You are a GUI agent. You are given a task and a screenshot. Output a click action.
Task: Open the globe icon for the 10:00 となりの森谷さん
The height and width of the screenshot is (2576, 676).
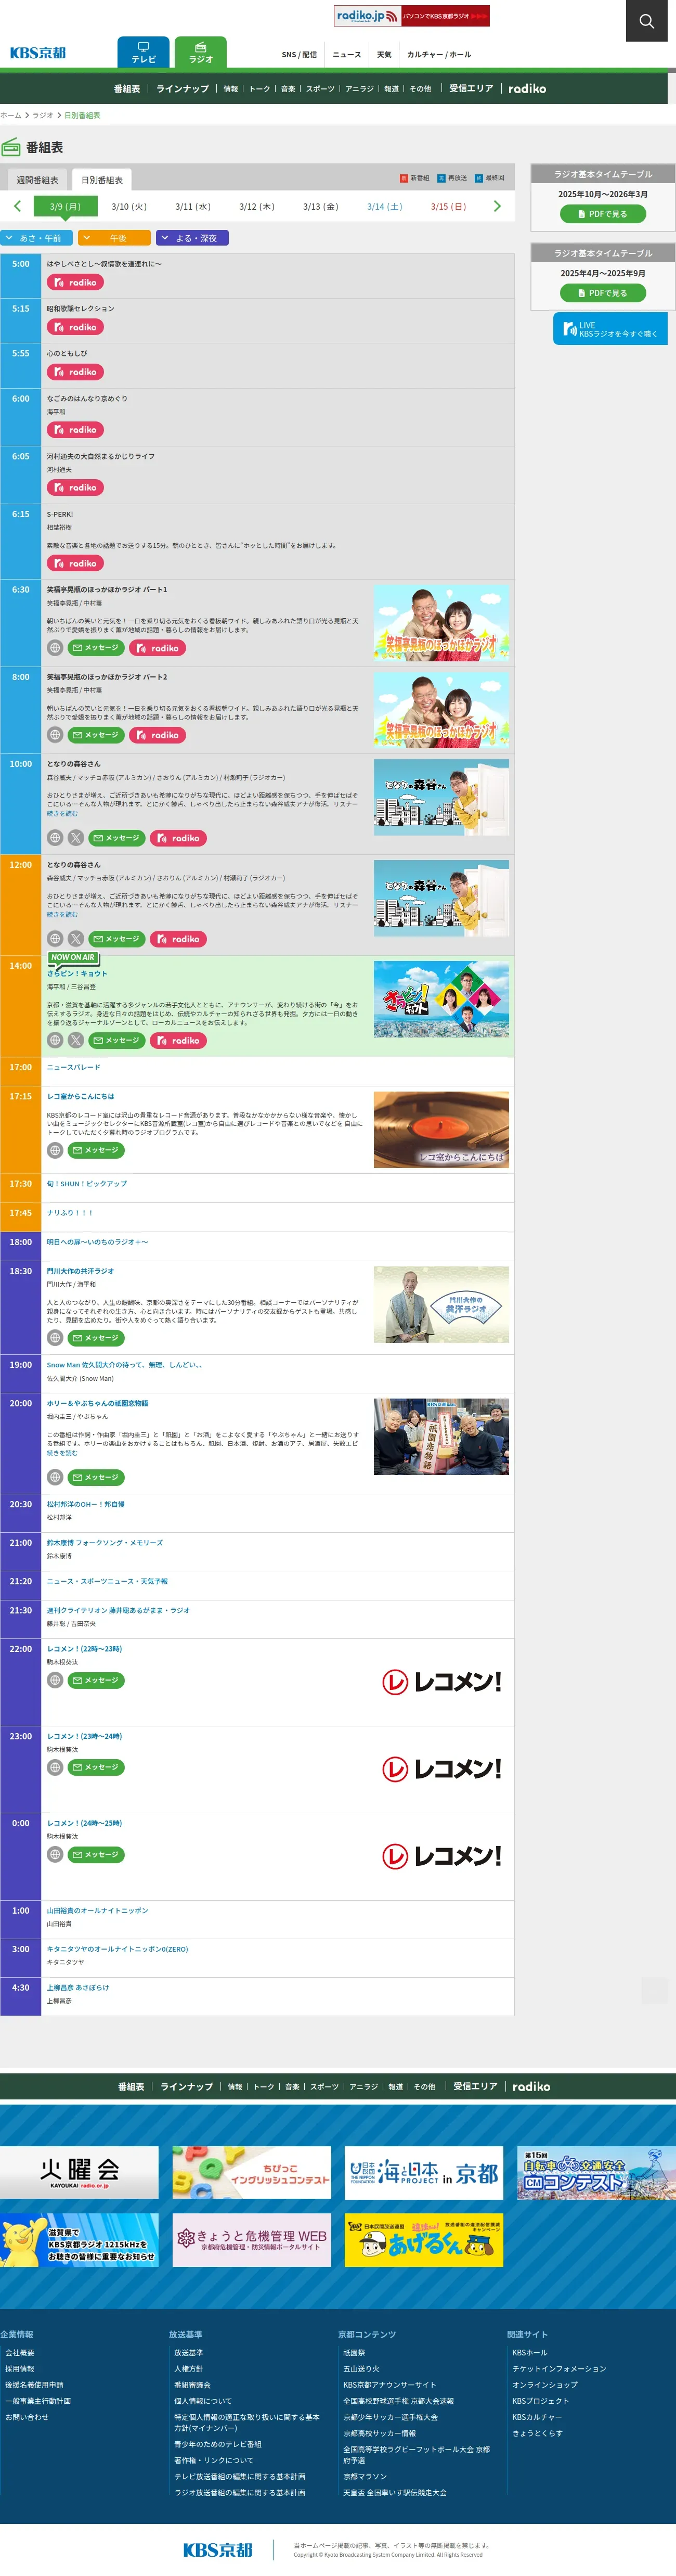pyautogui.click(x=55, y=838)
